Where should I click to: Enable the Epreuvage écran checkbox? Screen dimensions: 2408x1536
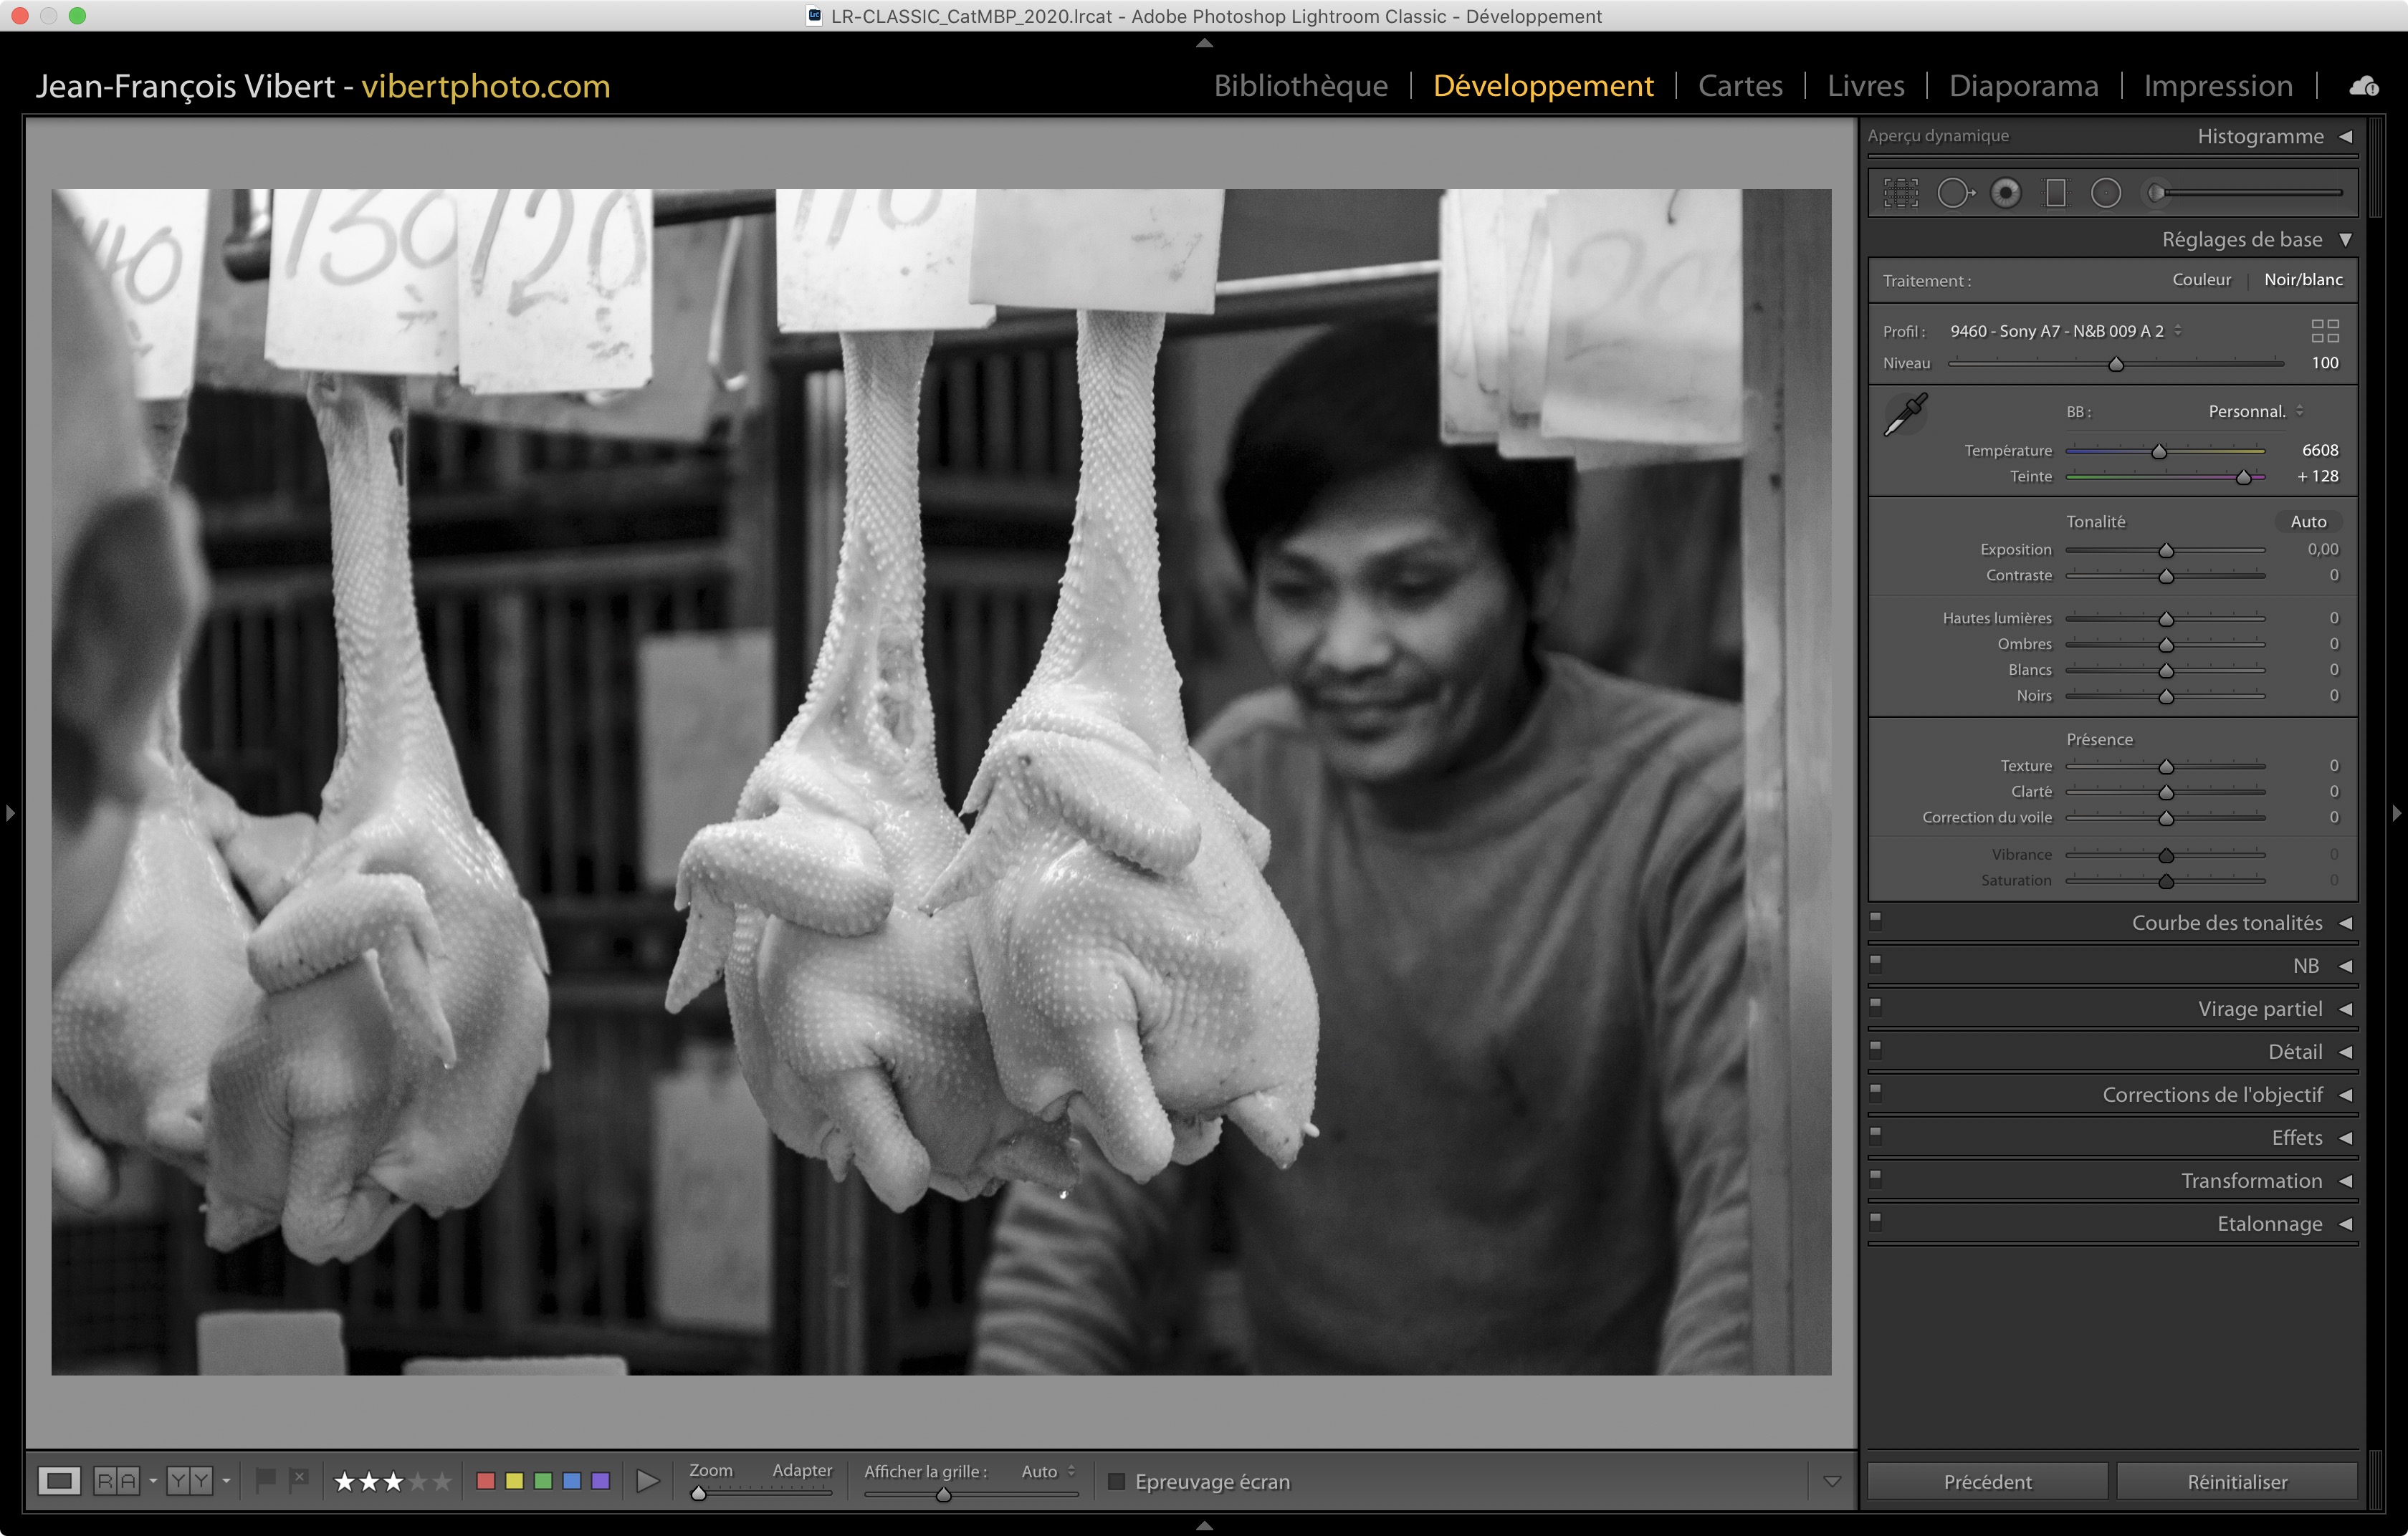1117,1481
